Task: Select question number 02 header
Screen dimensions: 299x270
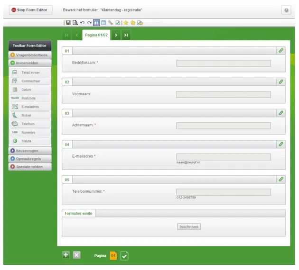Action: tap(67, 82)
